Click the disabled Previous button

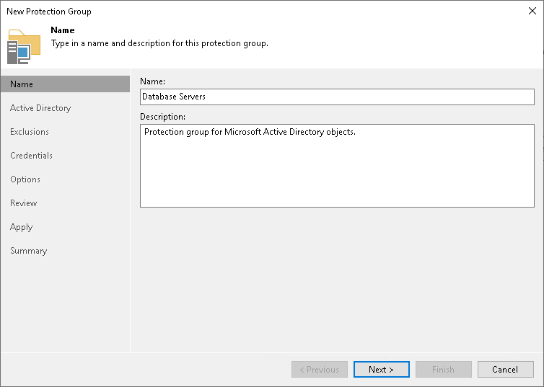320,370
